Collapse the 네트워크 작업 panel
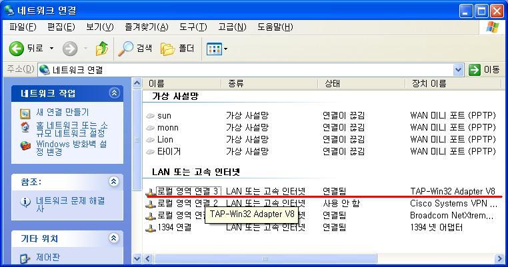Screen dimensions: 508x267 pyautogui.click(x=114, y=93)
